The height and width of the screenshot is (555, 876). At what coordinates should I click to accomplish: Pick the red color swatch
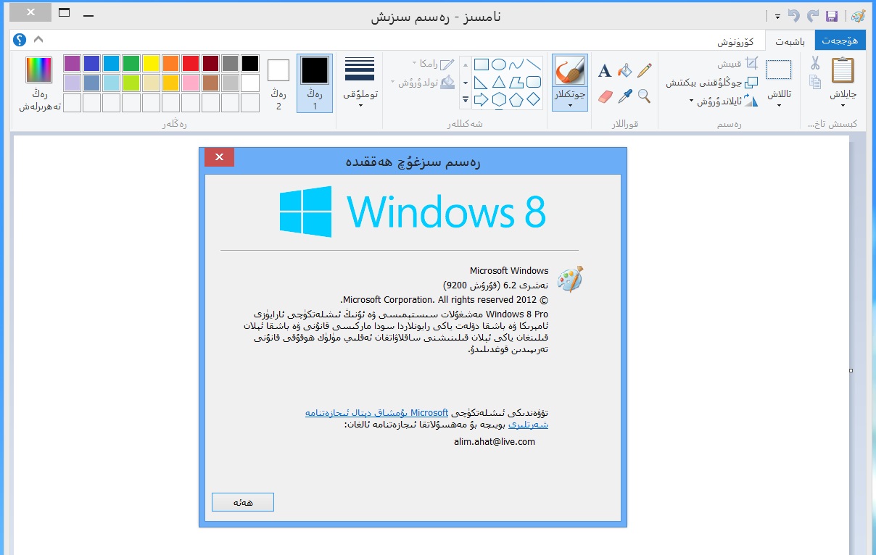[x=191, y=63]
